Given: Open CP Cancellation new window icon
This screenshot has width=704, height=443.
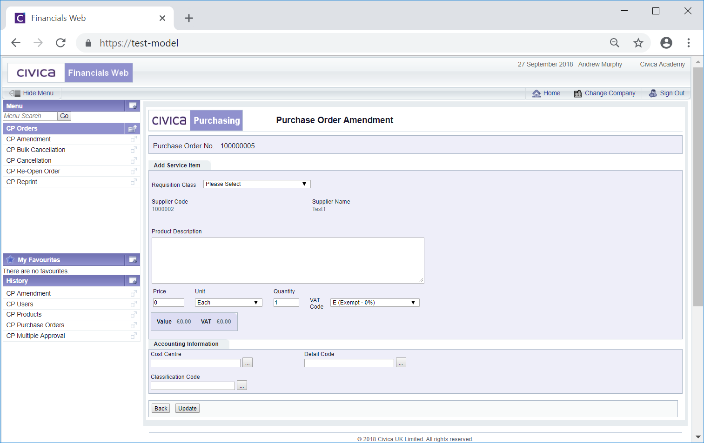Looking at the screenshot, I should pyautogui.click(x=134, y=160).
